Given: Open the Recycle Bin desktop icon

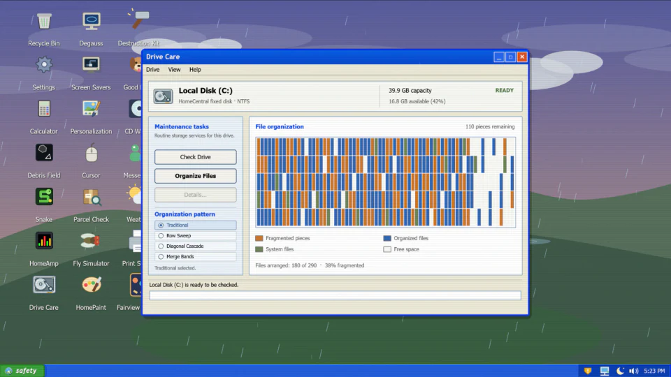Looking at the screenshot, I should coord(43,20).
